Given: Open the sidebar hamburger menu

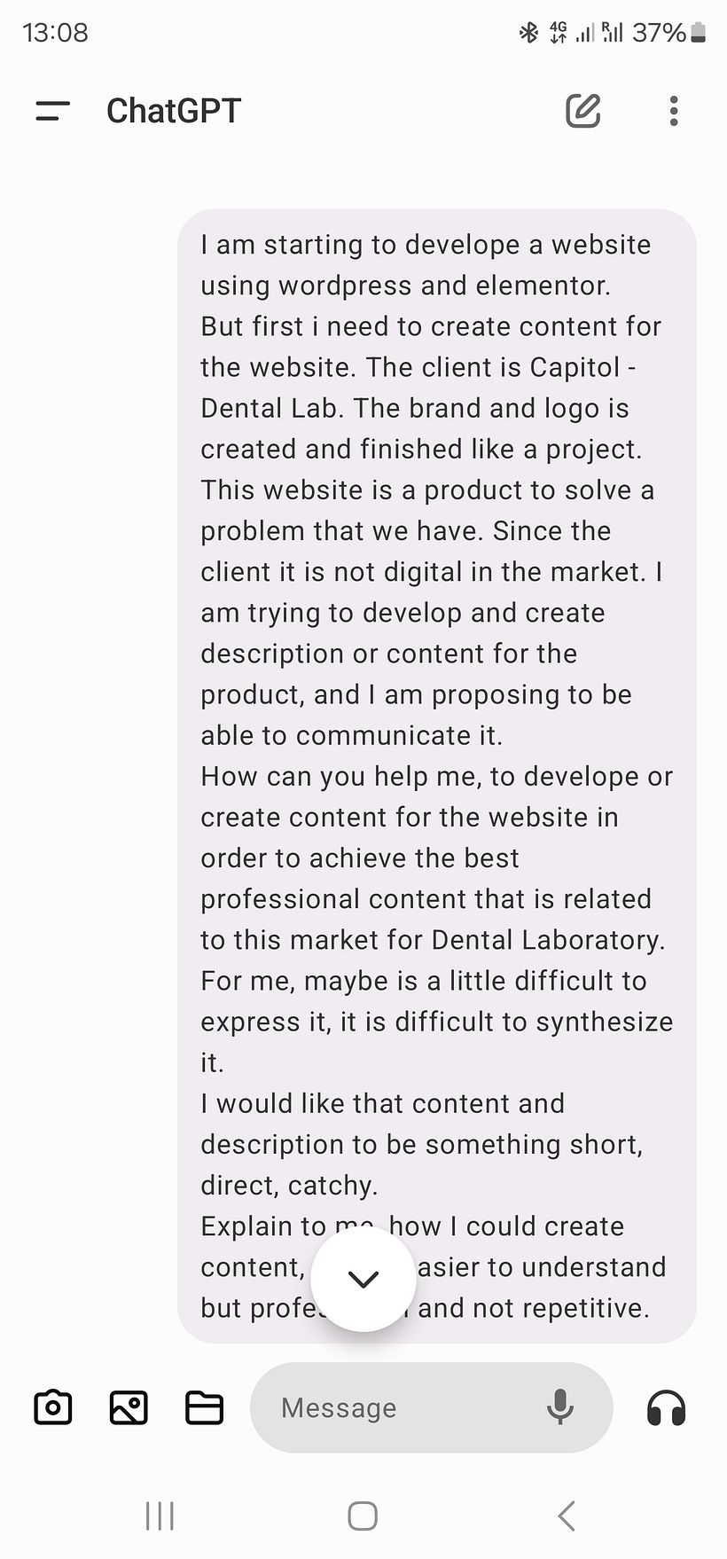Looking at the screenshot, I should (52, 111).
